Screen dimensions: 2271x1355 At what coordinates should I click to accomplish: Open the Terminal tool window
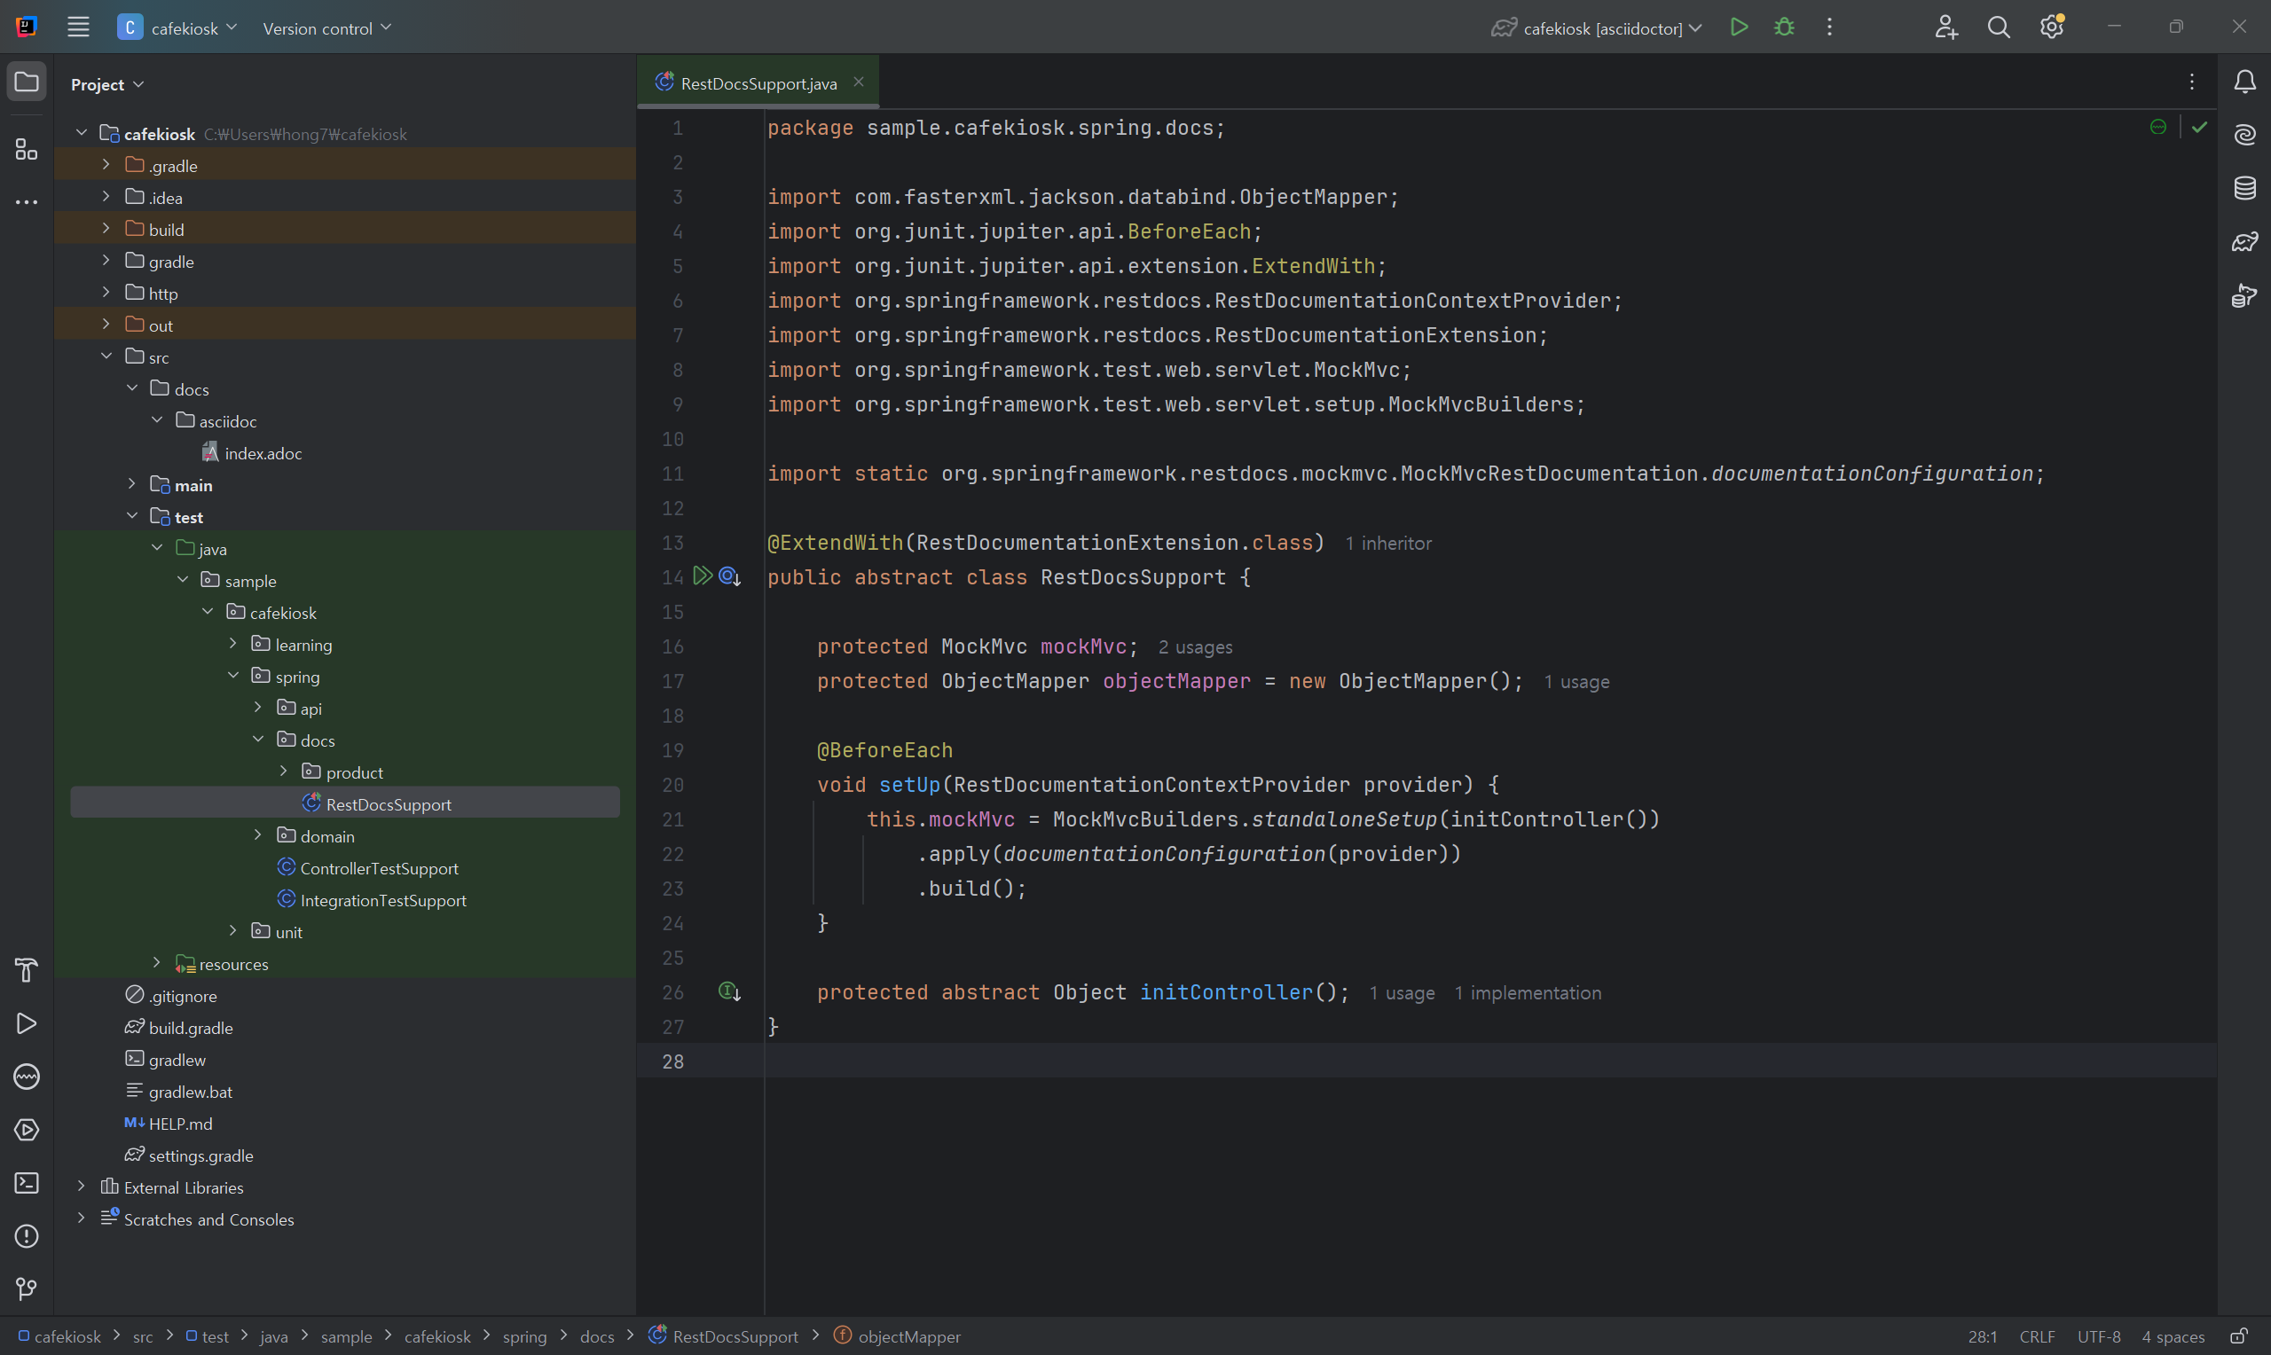(27, 1183)
